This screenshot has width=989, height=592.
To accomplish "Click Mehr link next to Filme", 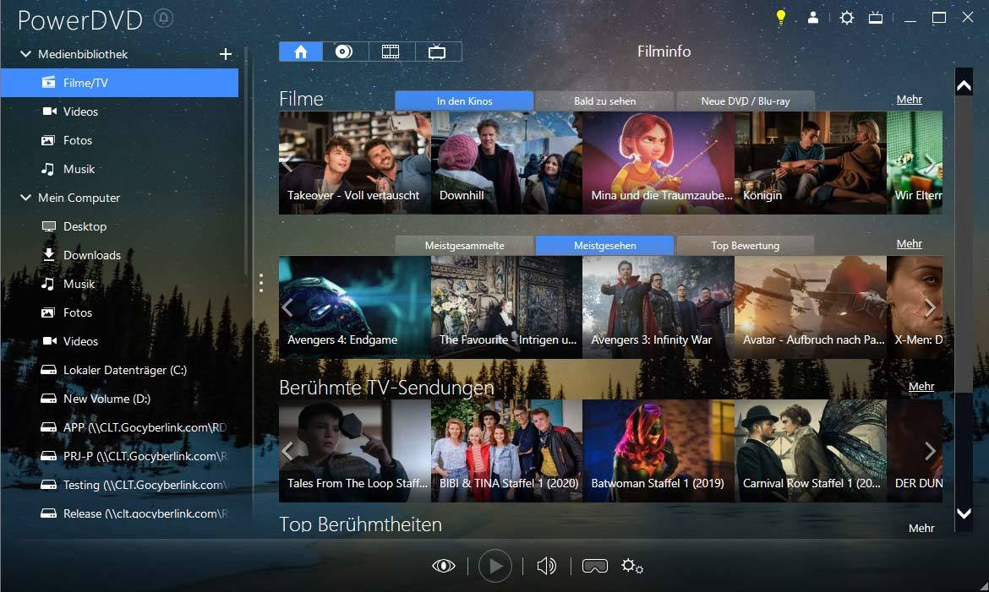I will click(x=909, y=100).
